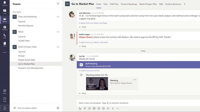Open more options for Mark 8 Project Team

(x=58, y=47)
